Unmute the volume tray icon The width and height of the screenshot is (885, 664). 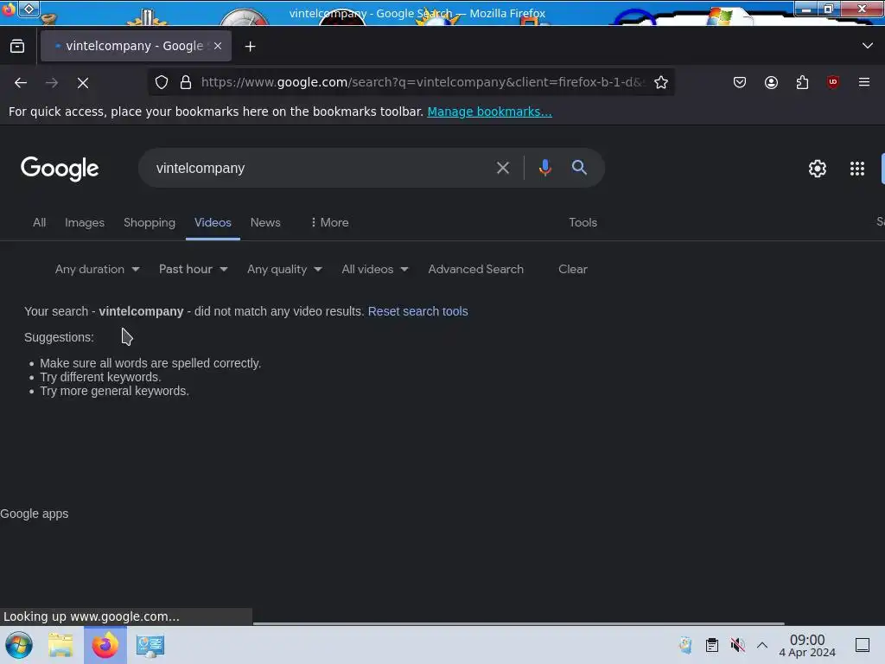point(737,645)
